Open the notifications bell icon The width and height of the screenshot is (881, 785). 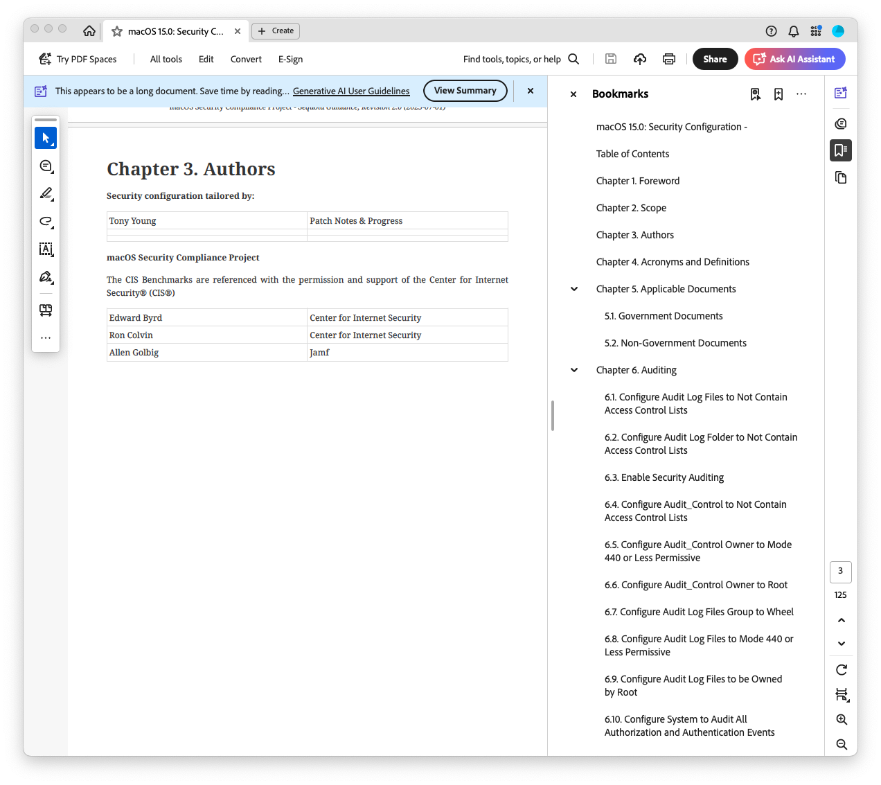click(794, 31)
